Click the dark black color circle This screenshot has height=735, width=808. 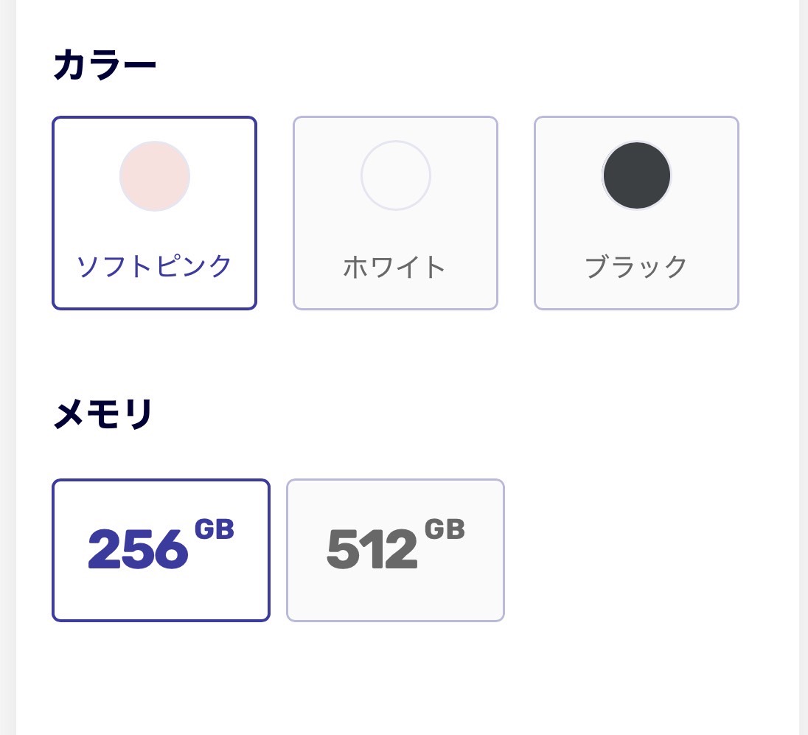pyautogui.click(x=637, y=176)
